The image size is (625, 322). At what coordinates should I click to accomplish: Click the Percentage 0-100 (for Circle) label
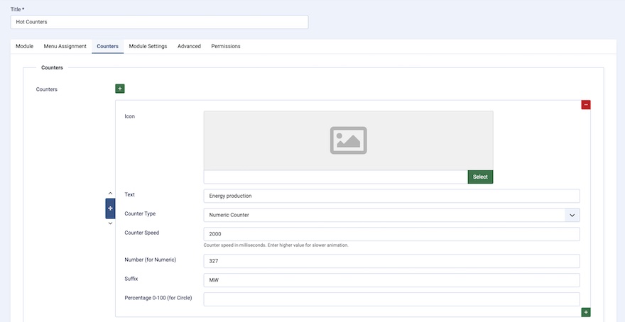158,298
